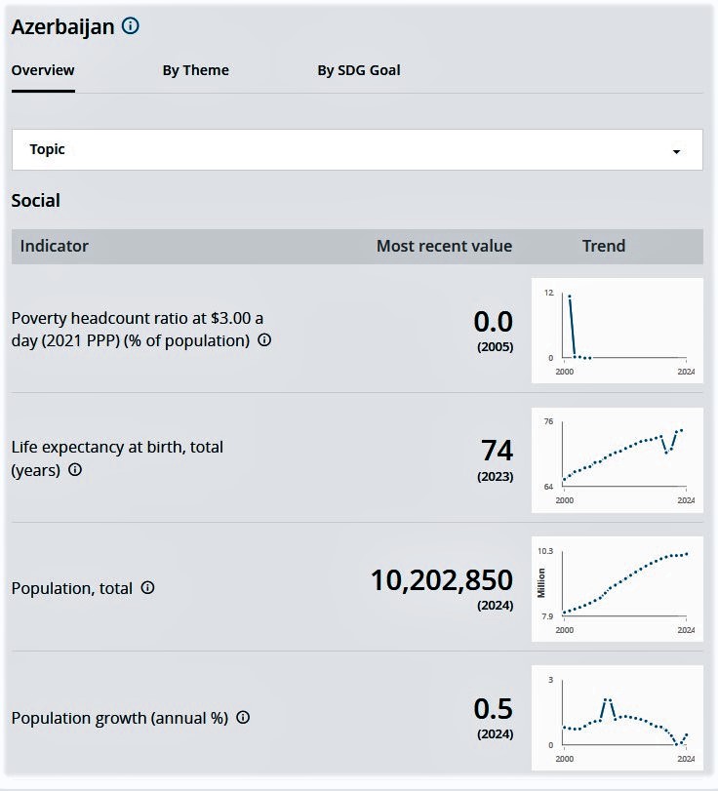Click the Indicator column header
The image size is (718, 791).
[55, 246]
